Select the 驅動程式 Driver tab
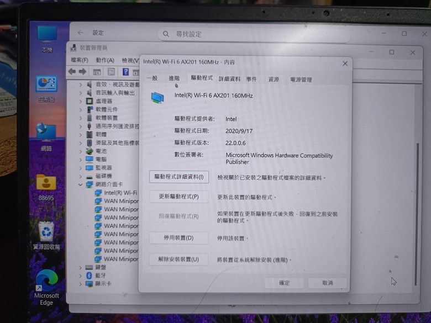The image size is (431, 323). (x=202, y=78)
